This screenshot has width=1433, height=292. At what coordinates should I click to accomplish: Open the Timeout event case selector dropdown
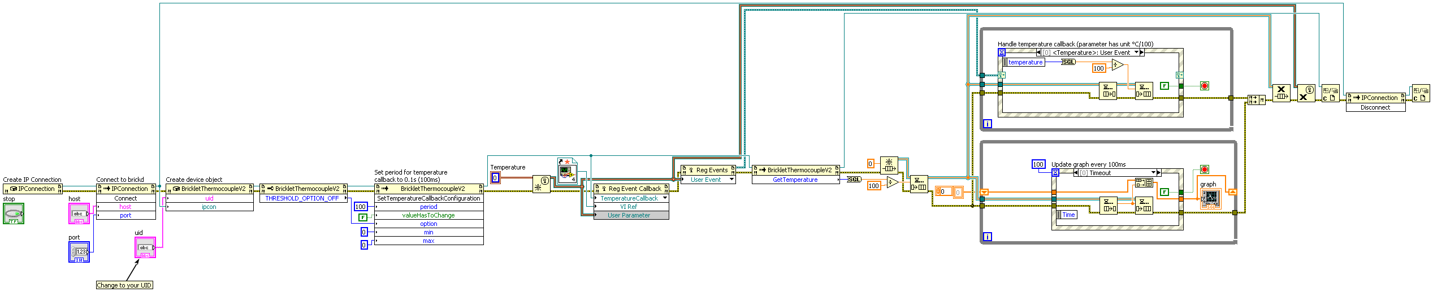tap(1153, 173)
